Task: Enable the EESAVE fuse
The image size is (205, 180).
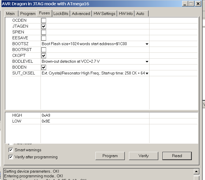Action: 44,38
